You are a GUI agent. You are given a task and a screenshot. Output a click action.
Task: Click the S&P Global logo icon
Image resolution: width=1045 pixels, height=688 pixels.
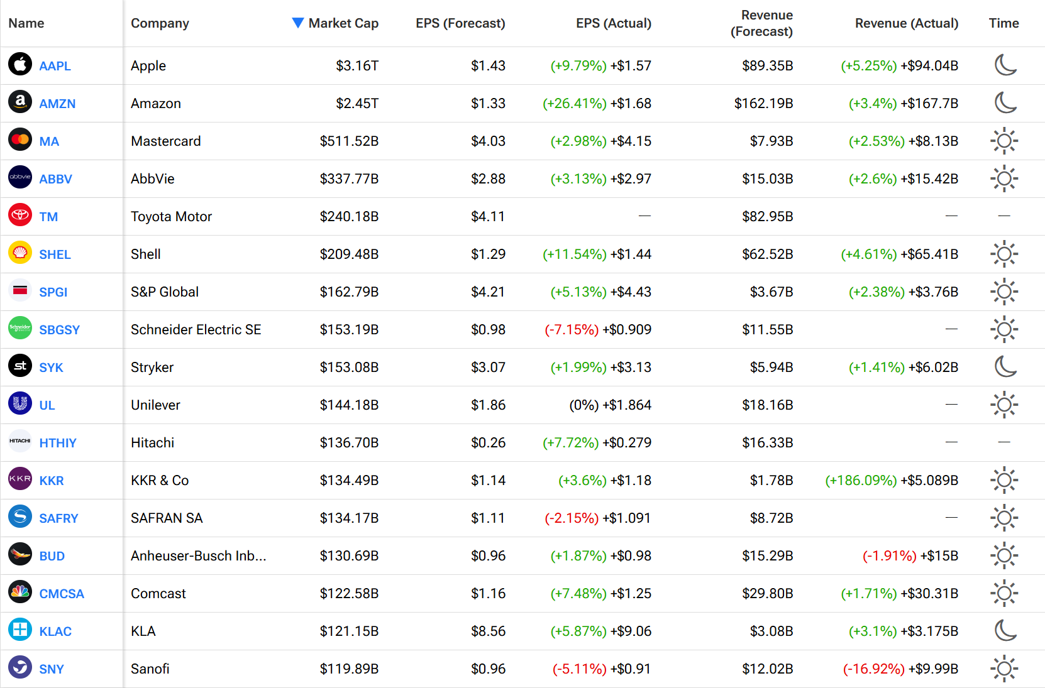tap(20, 290)
